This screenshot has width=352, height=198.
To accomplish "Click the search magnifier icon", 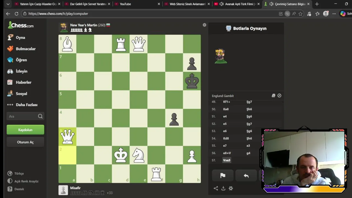I will tap(40, 116).
